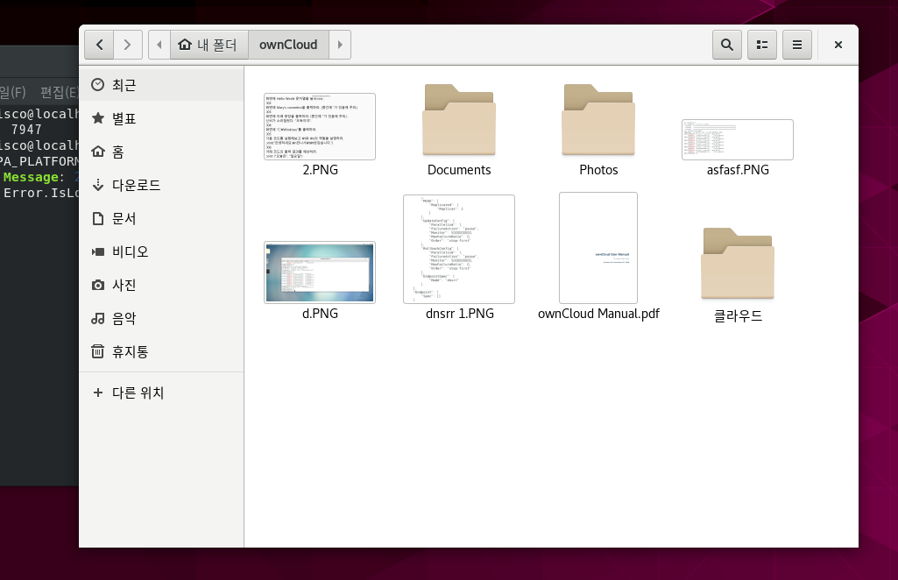
Task: Select the 휴지통 sidebar entry text
Action: click(x=130, y=351)
